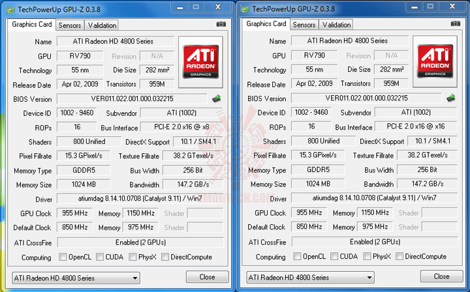
Task: Click Bus Width 256 Bit in right window
Action: click(x=428, y=169)
